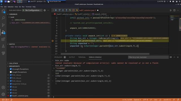Click the Vault7_solution.java breadcrumb
Screen dimensions: 181x101
64,14
